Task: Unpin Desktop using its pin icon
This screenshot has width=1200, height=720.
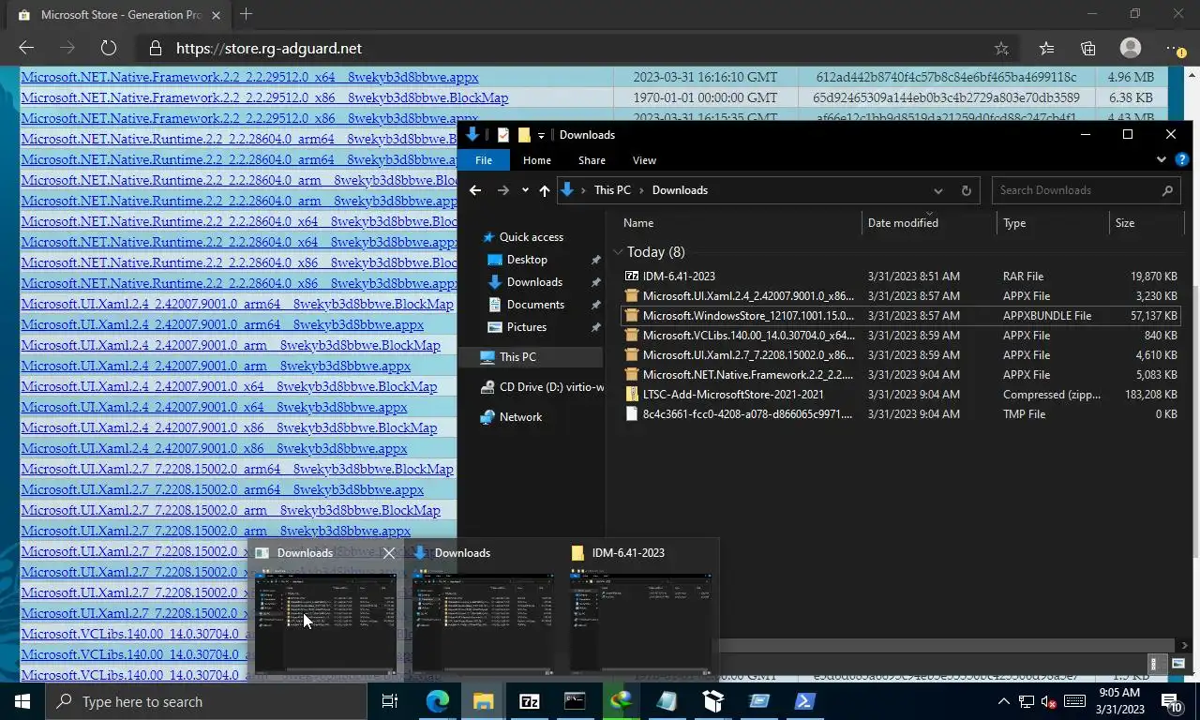Action: [595, 260]
